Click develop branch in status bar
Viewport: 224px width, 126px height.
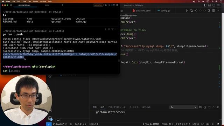(x=58, y=124)
